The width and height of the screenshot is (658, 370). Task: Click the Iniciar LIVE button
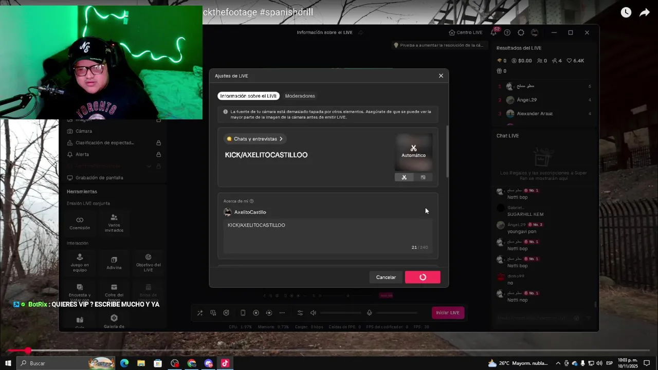coord(448,312)
